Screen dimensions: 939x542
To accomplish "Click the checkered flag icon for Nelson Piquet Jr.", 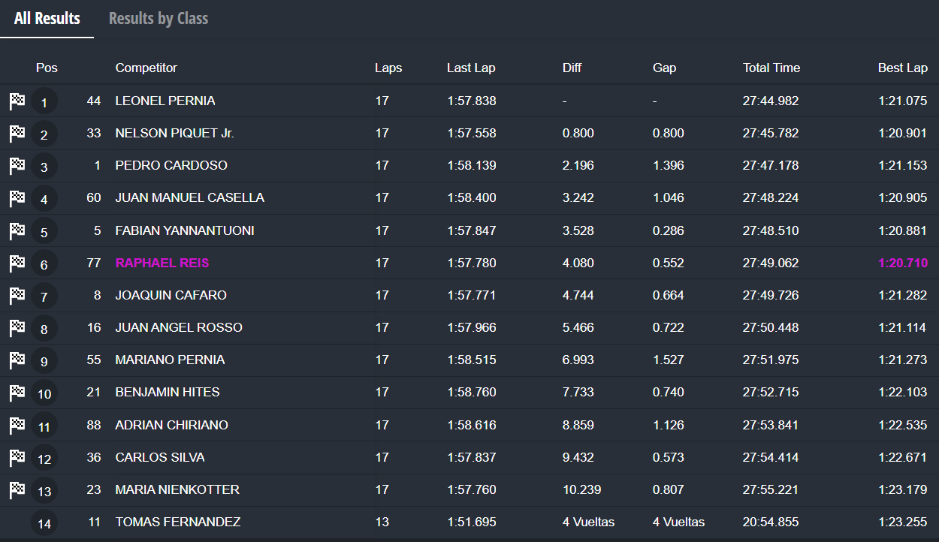I will (x=17, y=134).
